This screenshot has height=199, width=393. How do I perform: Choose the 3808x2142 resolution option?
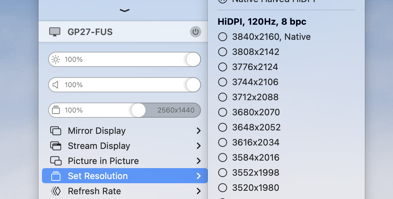[x=223, y=52]
